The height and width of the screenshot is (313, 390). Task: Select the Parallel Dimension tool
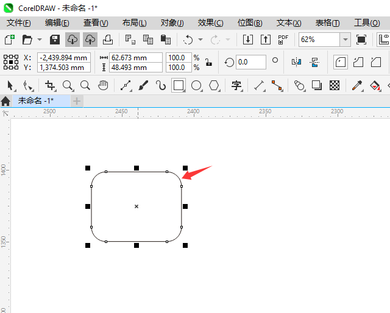[260, 85]
